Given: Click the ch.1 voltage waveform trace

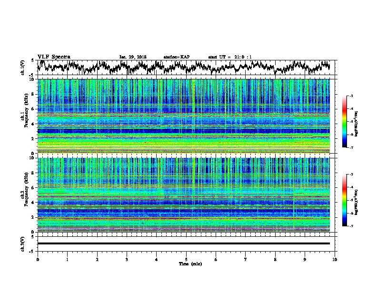Looking at the screenshot, I should pyautogui.click(x=183, y=67).
